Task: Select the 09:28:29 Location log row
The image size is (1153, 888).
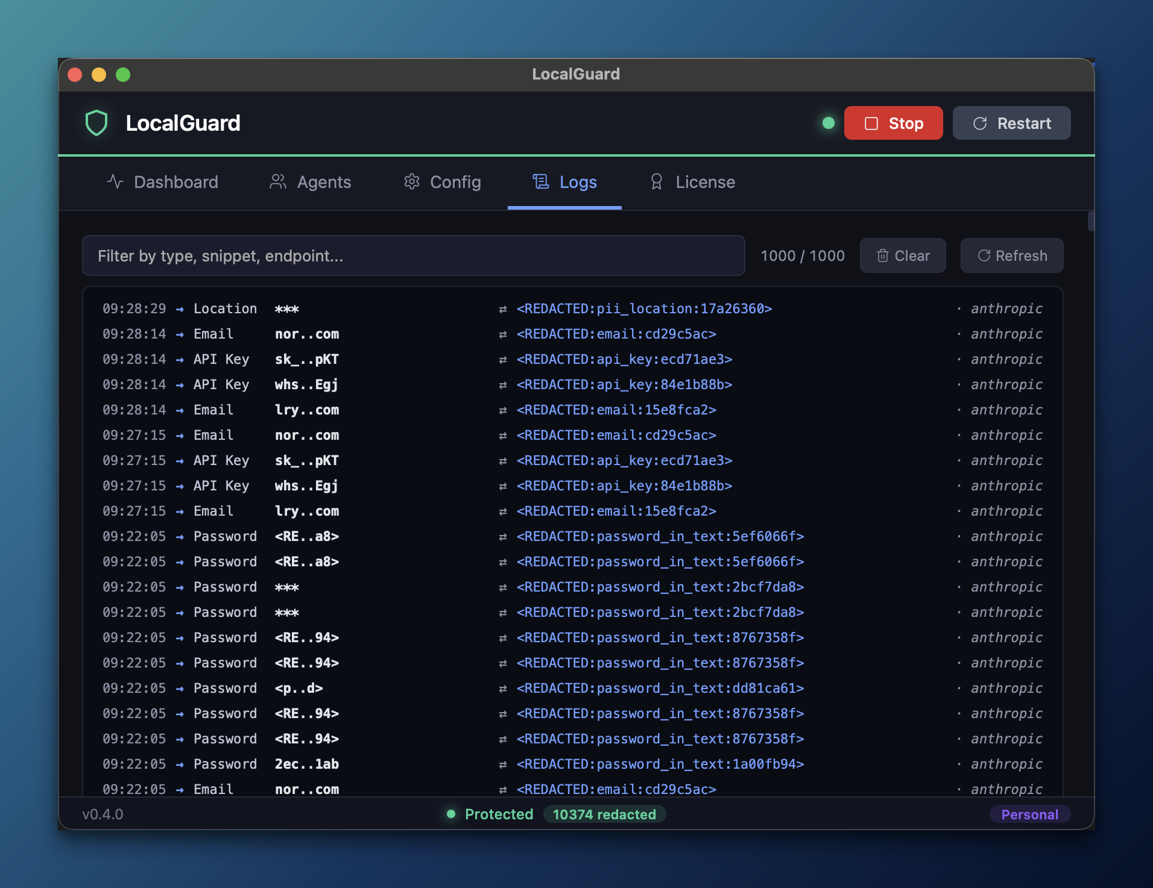Action: click(x=572, y=308)
